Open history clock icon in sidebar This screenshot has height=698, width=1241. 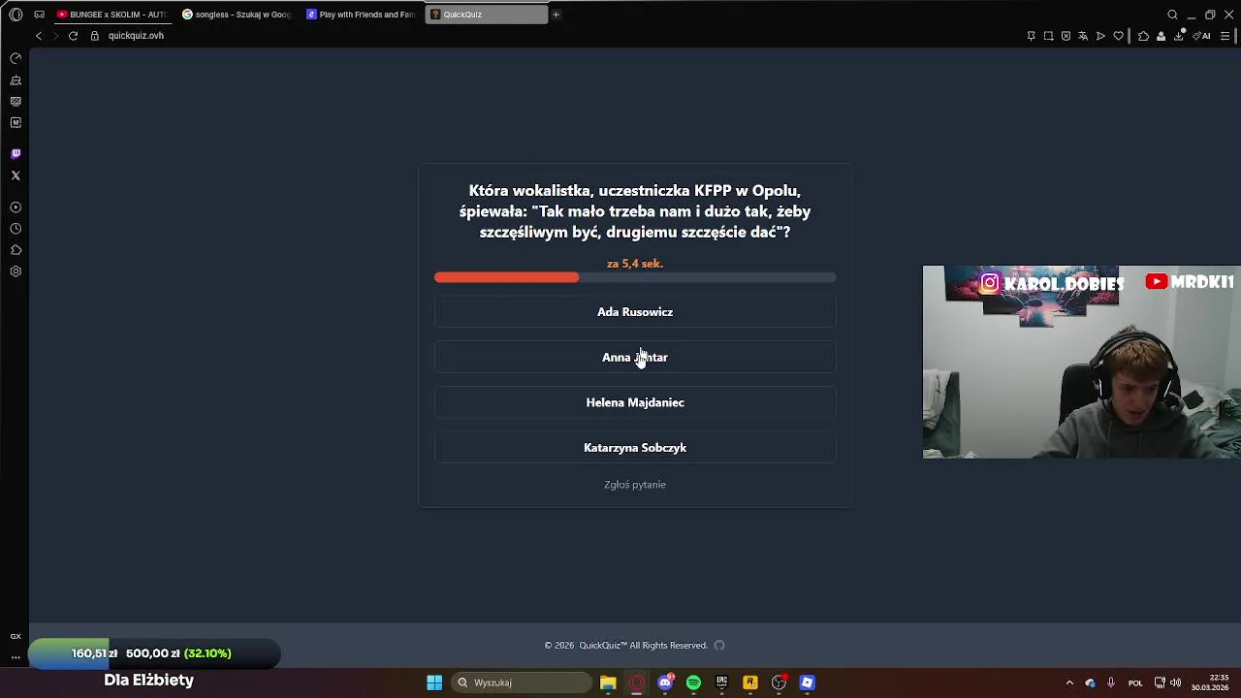pyautogui.click(x=16, y=229)
